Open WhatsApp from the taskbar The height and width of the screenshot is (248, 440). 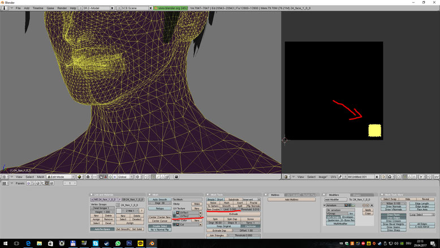[x=118, y=243]
